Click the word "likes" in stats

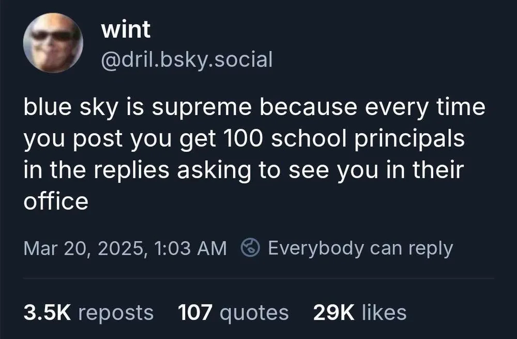(384, 312)
